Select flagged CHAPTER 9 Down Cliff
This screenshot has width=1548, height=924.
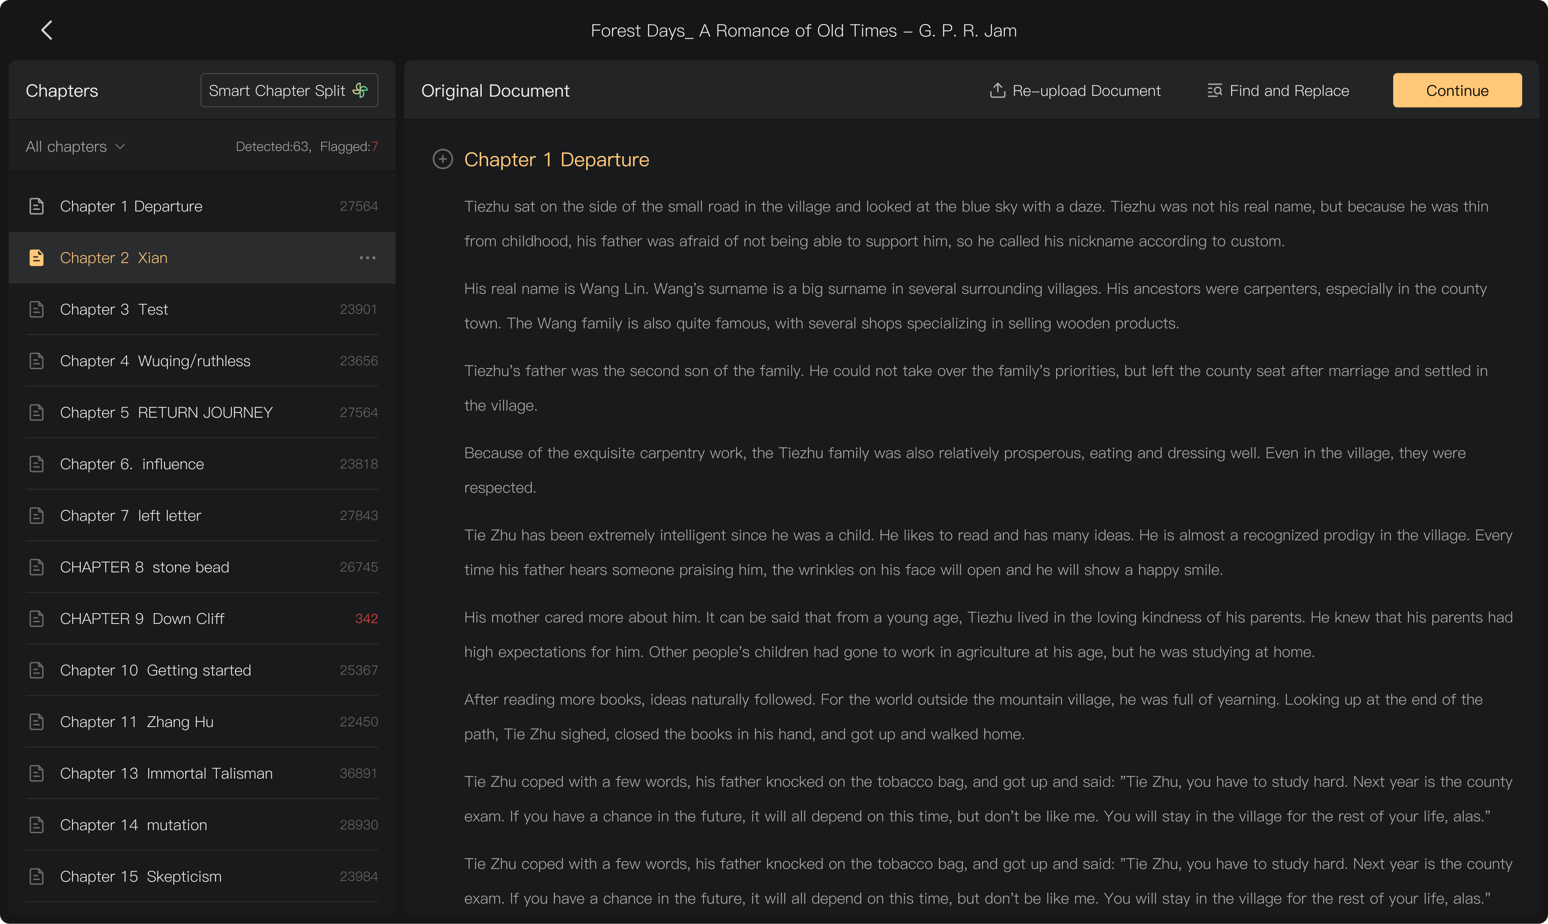[202, 619]
